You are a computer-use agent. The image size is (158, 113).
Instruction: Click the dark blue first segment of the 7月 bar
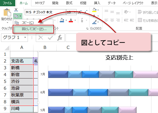(x=58, y=74)
